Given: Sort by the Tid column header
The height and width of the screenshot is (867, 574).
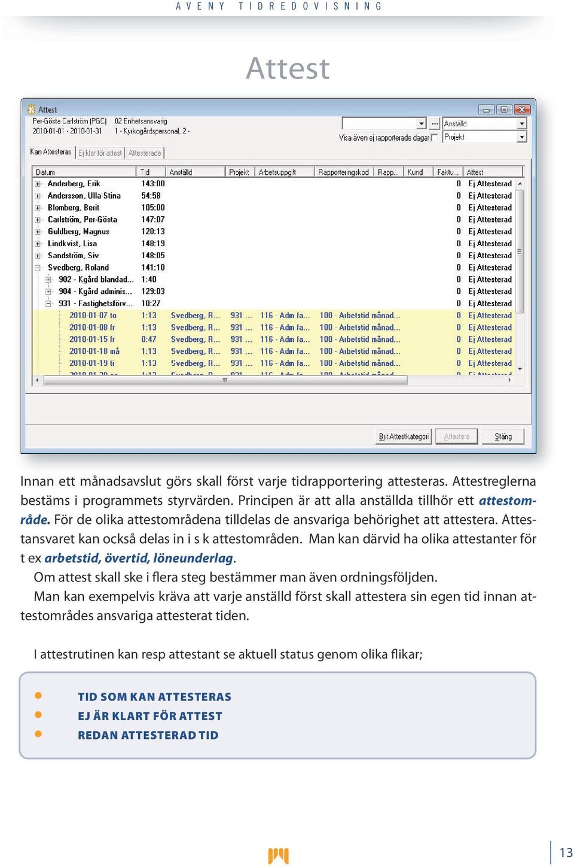Looking at the screenshot, I should pyautogui.click(x=151, y=172).
